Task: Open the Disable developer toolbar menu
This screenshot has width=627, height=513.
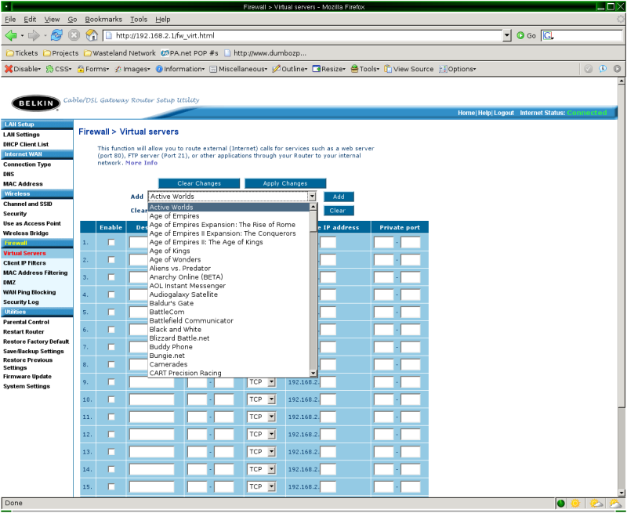Action: click(23, 69)
